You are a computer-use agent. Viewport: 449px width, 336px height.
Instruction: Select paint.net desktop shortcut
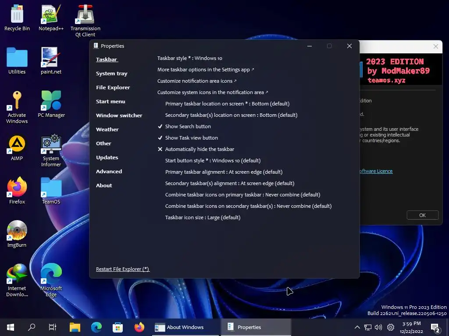(x=51, y=61)
